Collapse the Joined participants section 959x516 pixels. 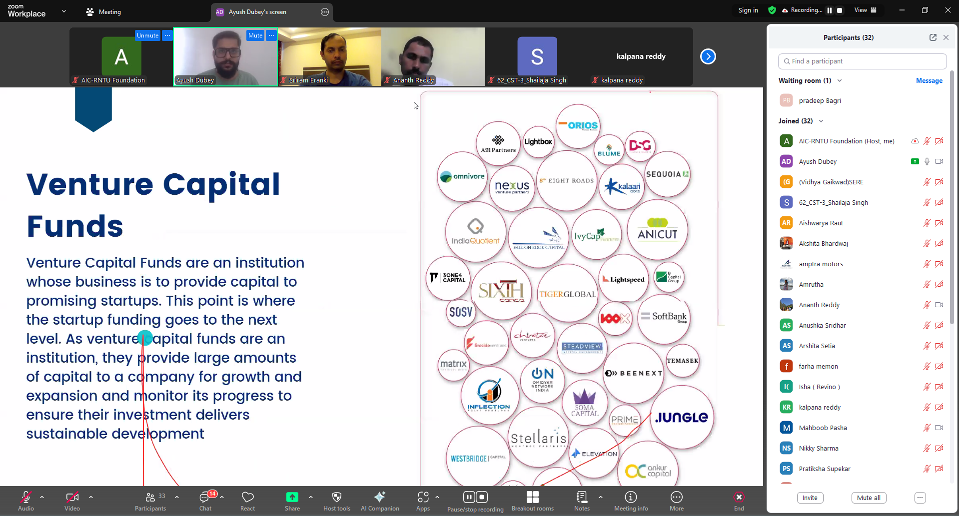pos(821,121)
